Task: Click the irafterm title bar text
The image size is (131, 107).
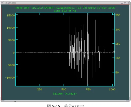Action: (10, 3)
